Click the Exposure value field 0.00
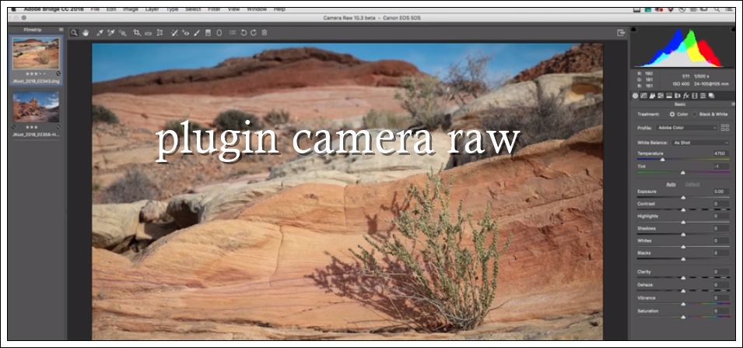The image size is (743, 348). (x=721, y=192)
